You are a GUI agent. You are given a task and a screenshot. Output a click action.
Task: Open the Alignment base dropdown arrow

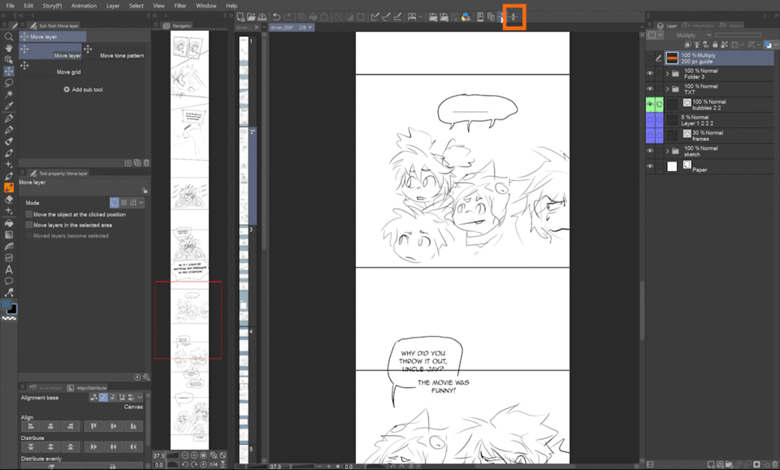[140, 397]
